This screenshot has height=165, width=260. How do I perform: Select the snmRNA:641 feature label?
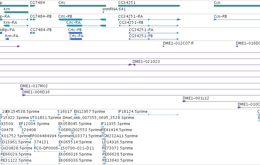[114, 9]
